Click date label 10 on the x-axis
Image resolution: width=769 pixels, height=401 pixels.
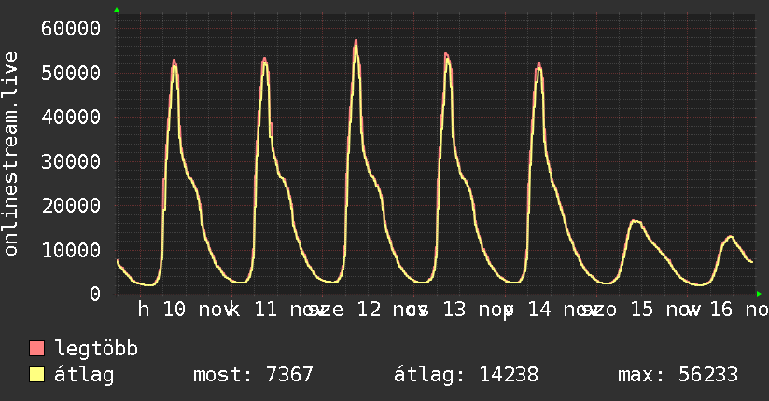(175, 310)
